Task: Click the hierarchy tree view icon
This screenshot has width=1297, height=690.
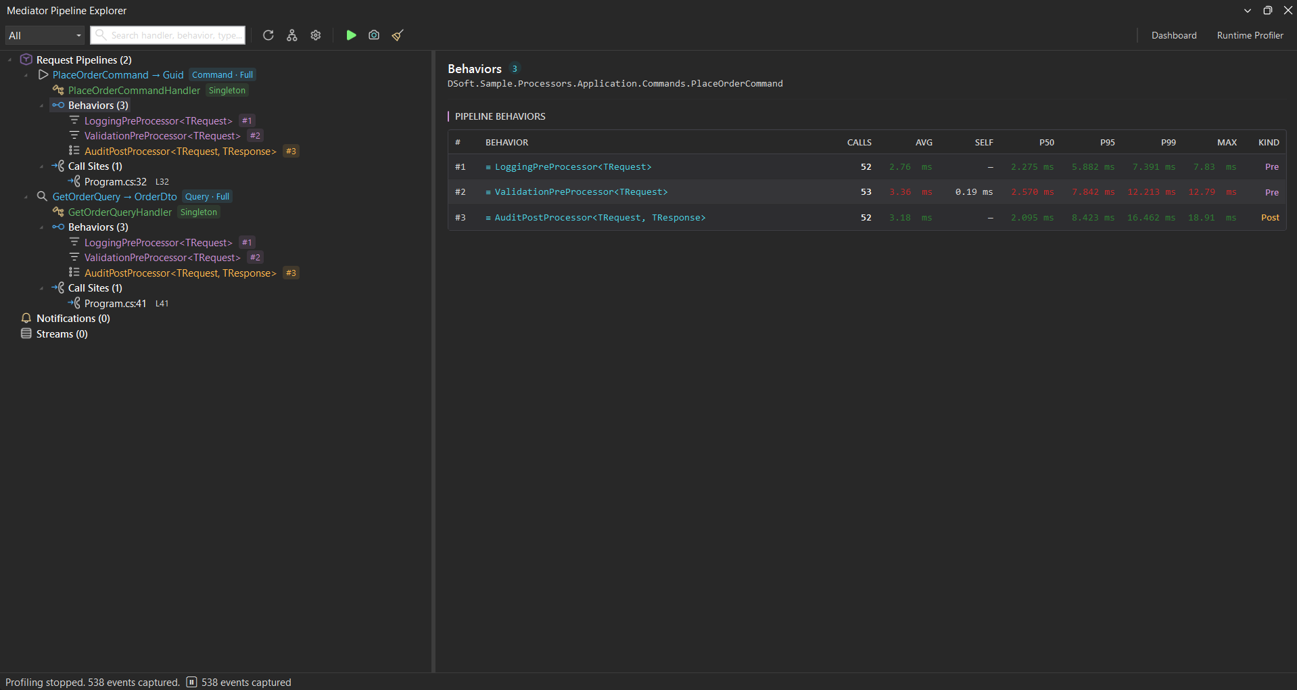Action: click(x=292, y=35)
